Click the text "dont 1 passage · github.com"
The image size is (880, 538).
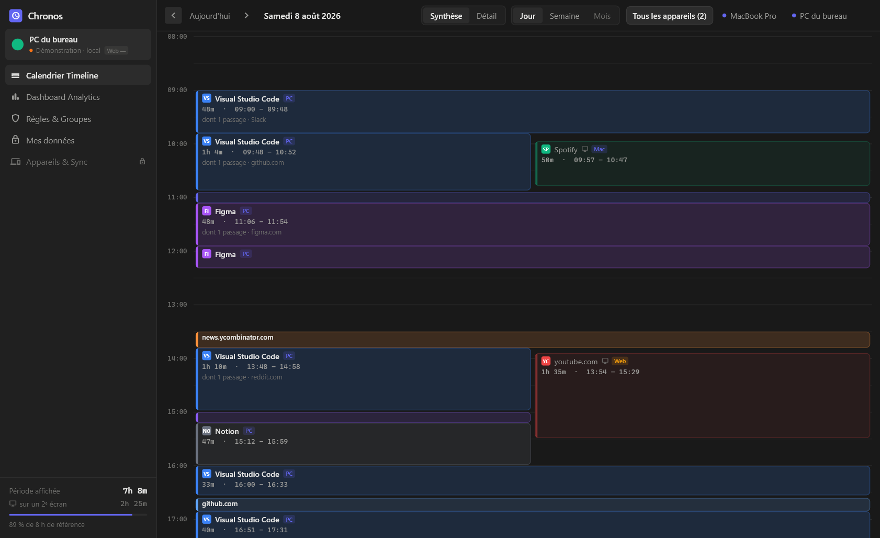click(x=243, y=163)
